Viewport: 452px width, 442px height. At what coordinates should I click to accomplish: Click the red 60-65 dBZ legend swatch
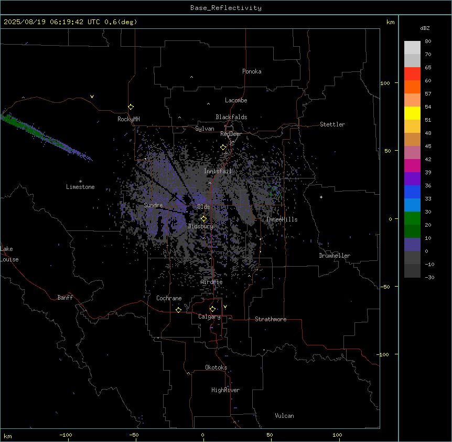point(412,74)
